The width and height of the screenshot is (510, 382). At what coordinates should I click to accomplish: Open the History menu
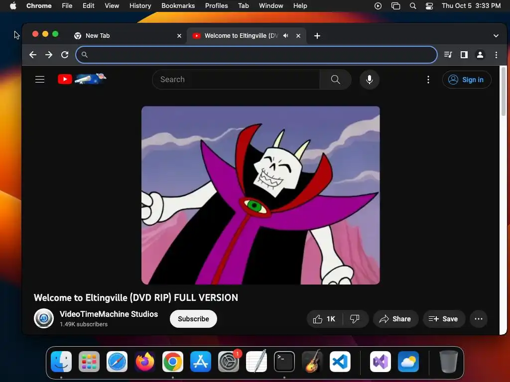140,6
